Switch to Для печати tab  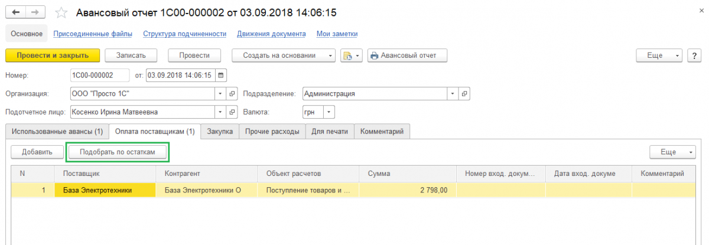point(330,131)
